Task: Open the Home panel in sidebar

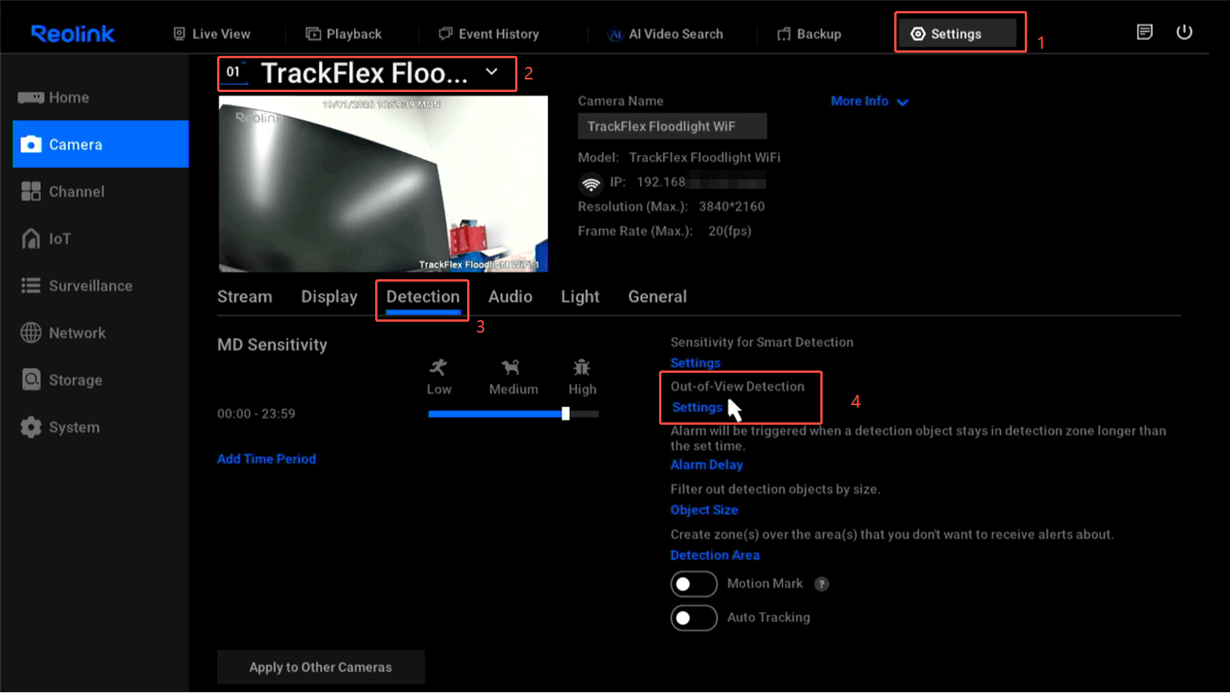Action: tap(69, 97)
